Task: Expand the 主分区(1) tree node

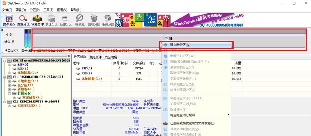Action: click(10, 85)
